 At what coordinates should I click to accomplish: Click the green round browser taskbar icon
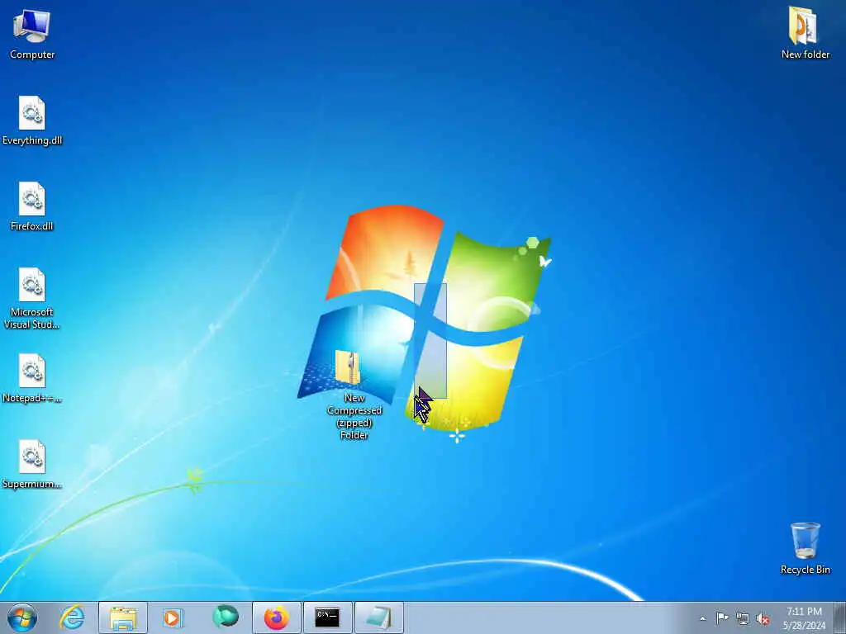225,617
